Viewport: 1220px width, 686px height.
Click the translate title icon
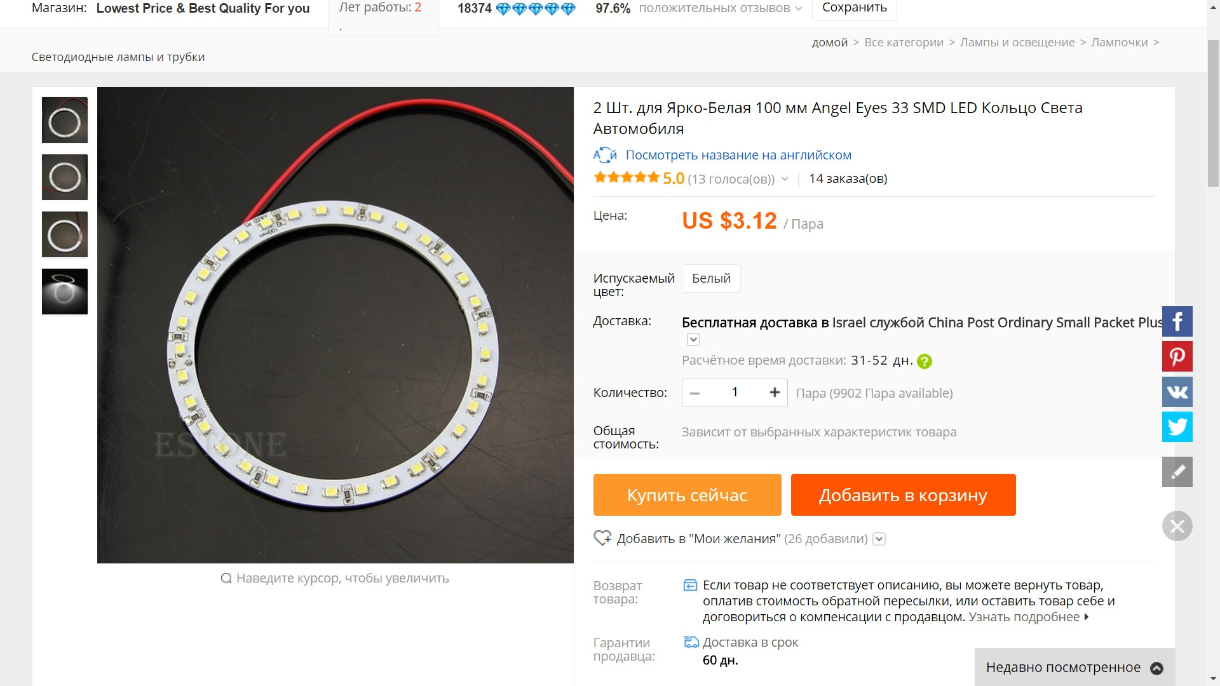(x=605, y=155)
